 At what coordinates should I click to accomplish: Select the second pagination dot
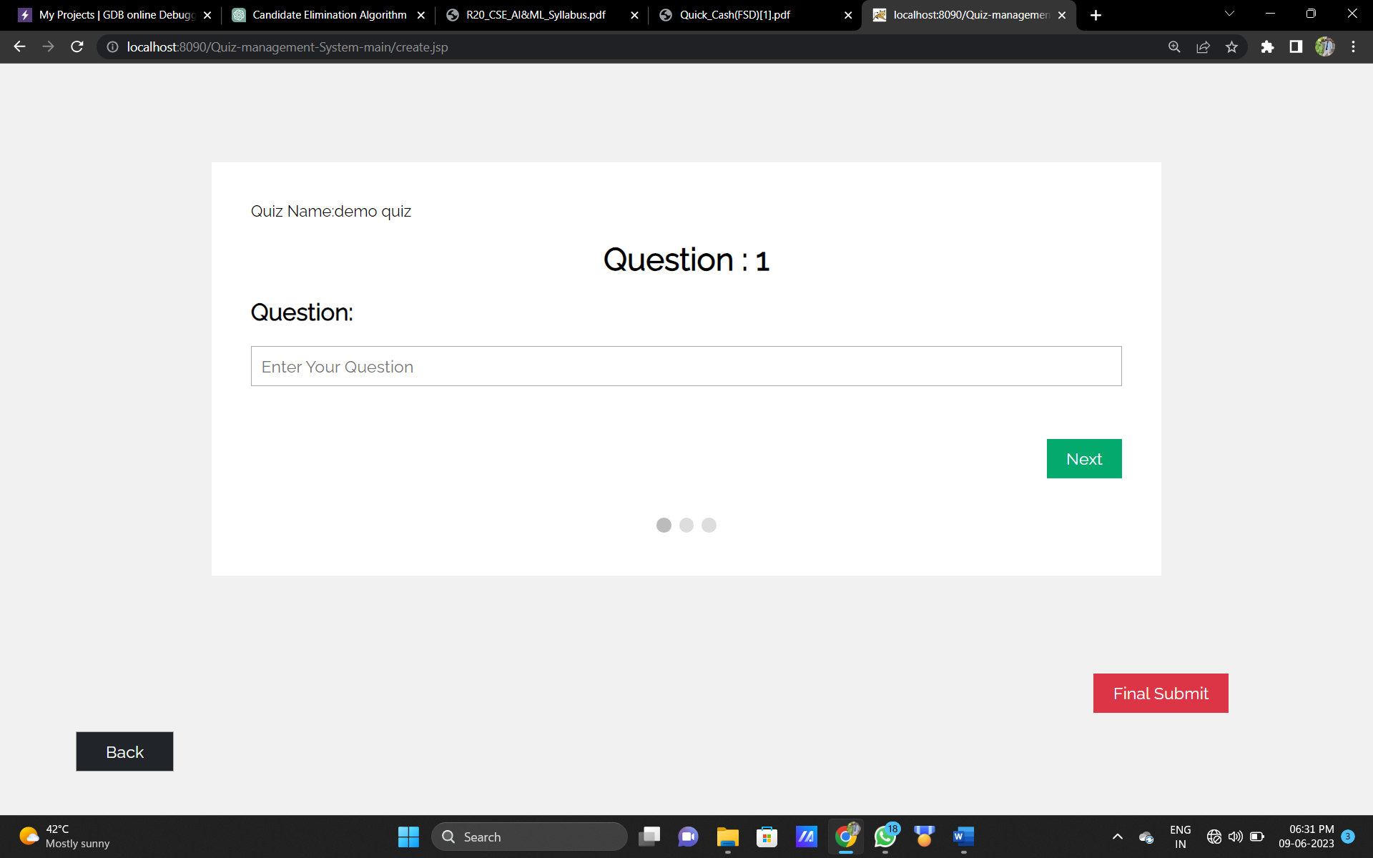coord(686,525)
